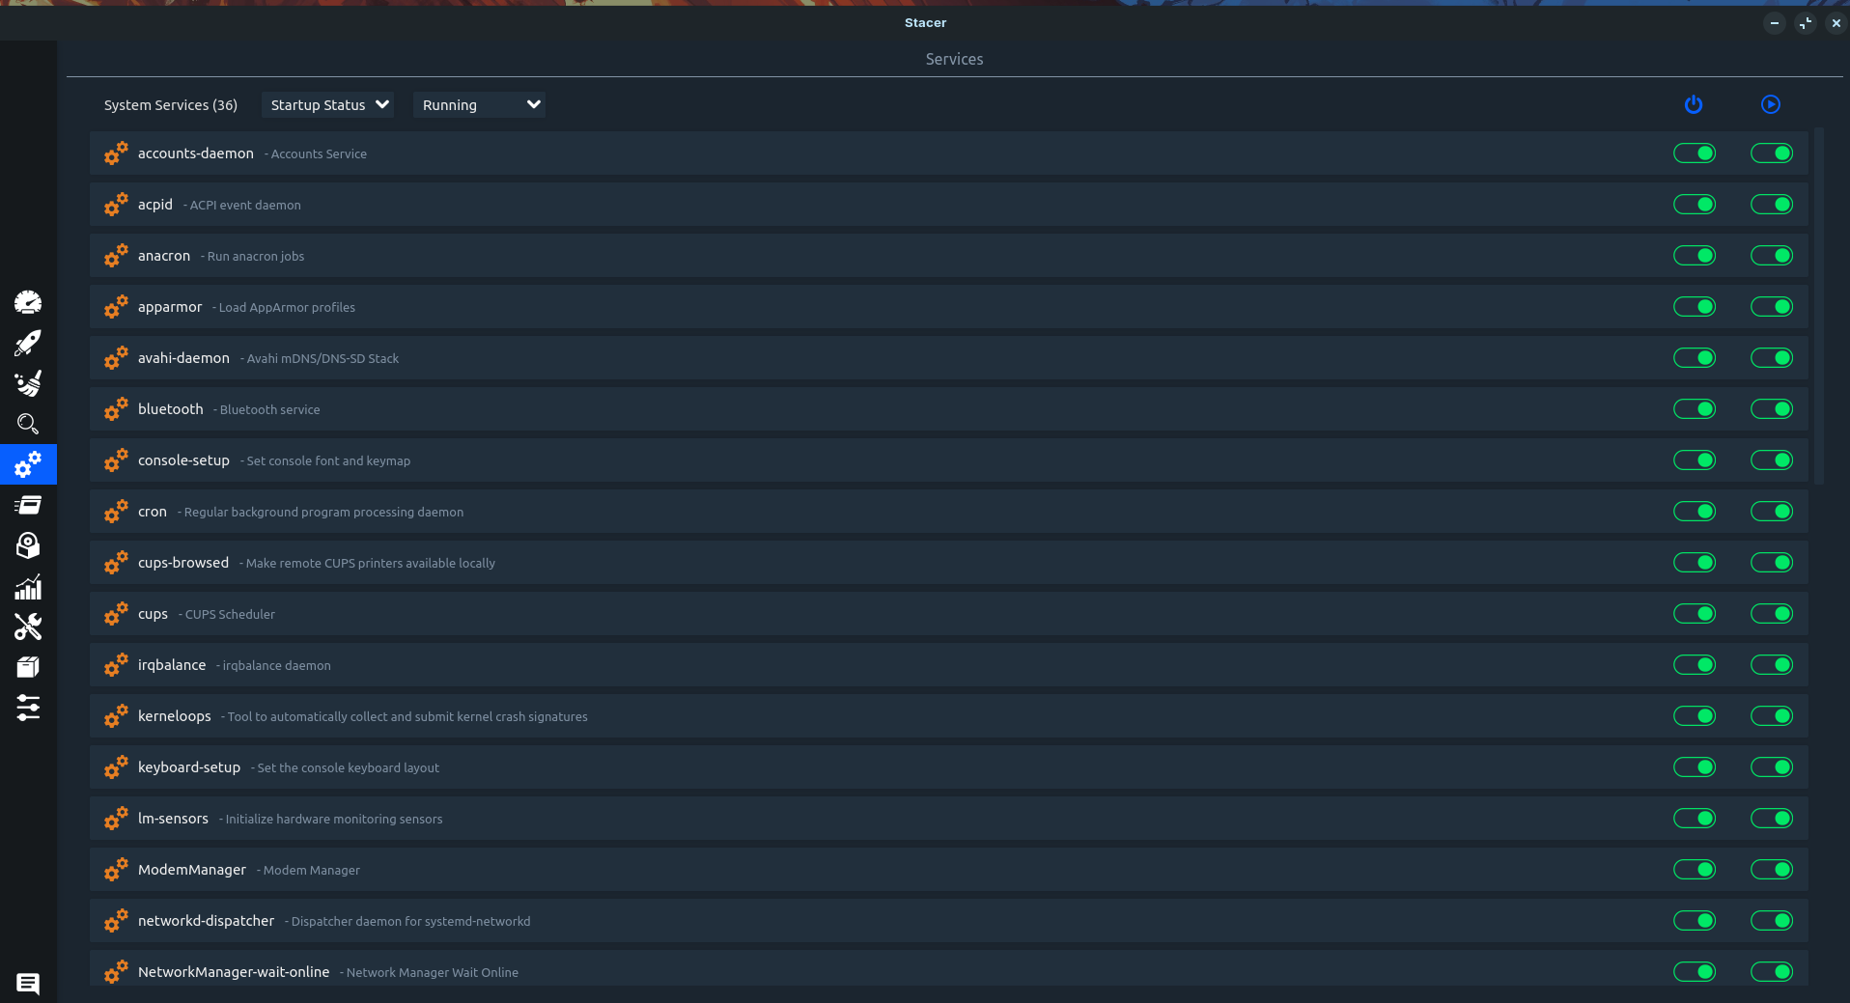Disable cups-browsed at startup toggle

click(1695, 562)
